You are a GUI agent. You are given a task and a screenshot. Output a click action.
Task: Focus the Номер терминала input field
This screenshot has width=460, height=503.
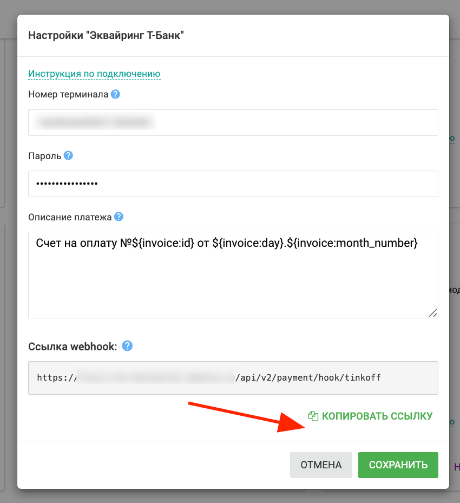pyautogui.click(x=233, y=122)
